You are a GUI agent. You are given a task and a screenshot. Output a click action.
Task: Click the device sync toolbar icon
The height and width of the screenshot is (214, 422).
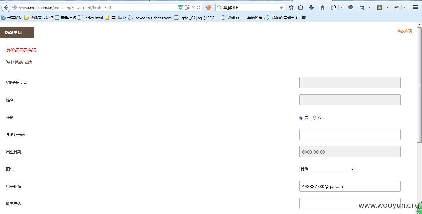(334, 7)
